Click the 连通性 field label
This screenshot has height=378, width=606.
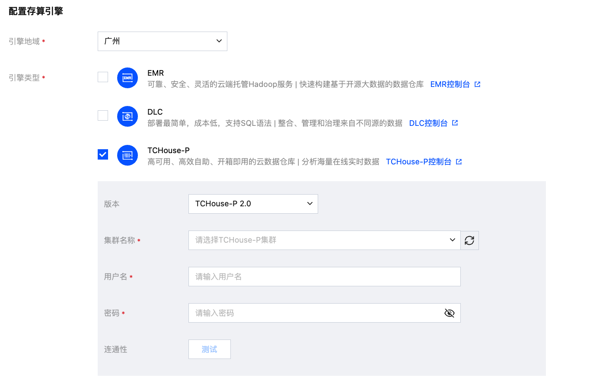coord(116,349)
